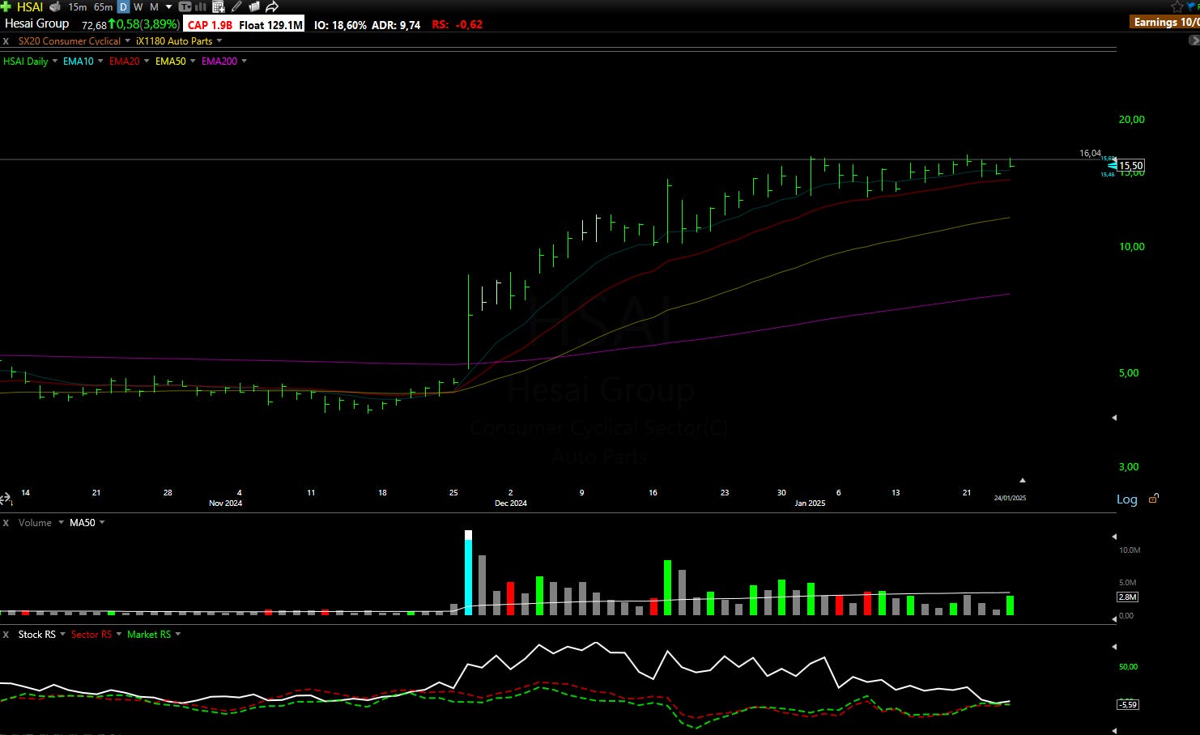Toggle the scale lock icon
The height and width of the screenshot is (735, 1200).
(1153, 499)
